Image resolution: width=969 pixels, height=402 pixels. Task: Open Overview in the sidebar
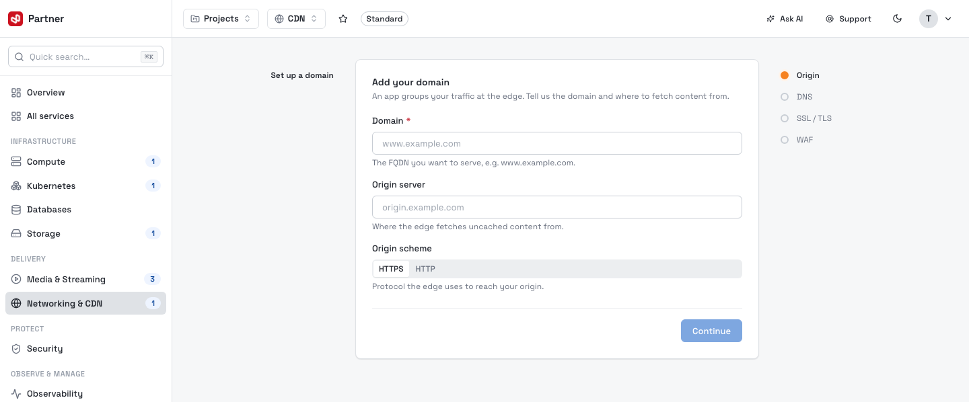[x=85, y=93]
